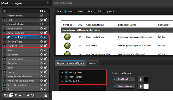
Task: Select the Fill type radio button
Action: tap(96, 11)
